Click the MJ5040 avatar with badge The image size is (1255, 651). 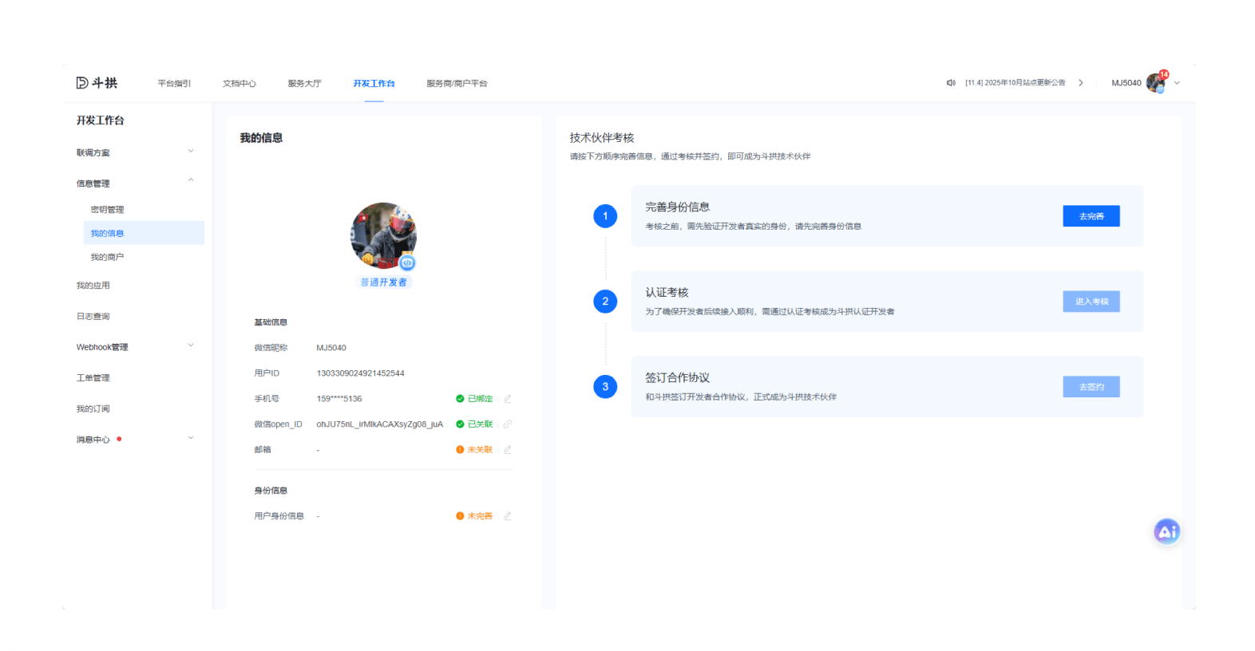tap(1156, 82)
